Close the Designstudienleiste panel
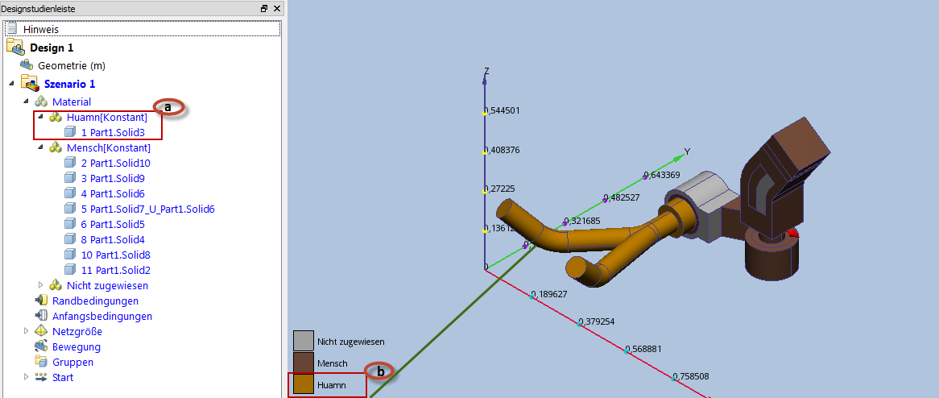939x398 pixels. (277, 8)
